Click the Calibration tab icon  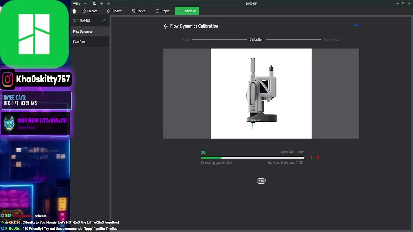179,11
